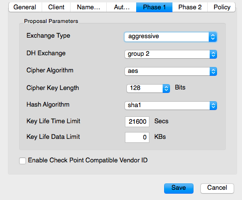Open the Client tab
Image resolution: width=242 pixels, height=200 pixels.
(56, 7)
